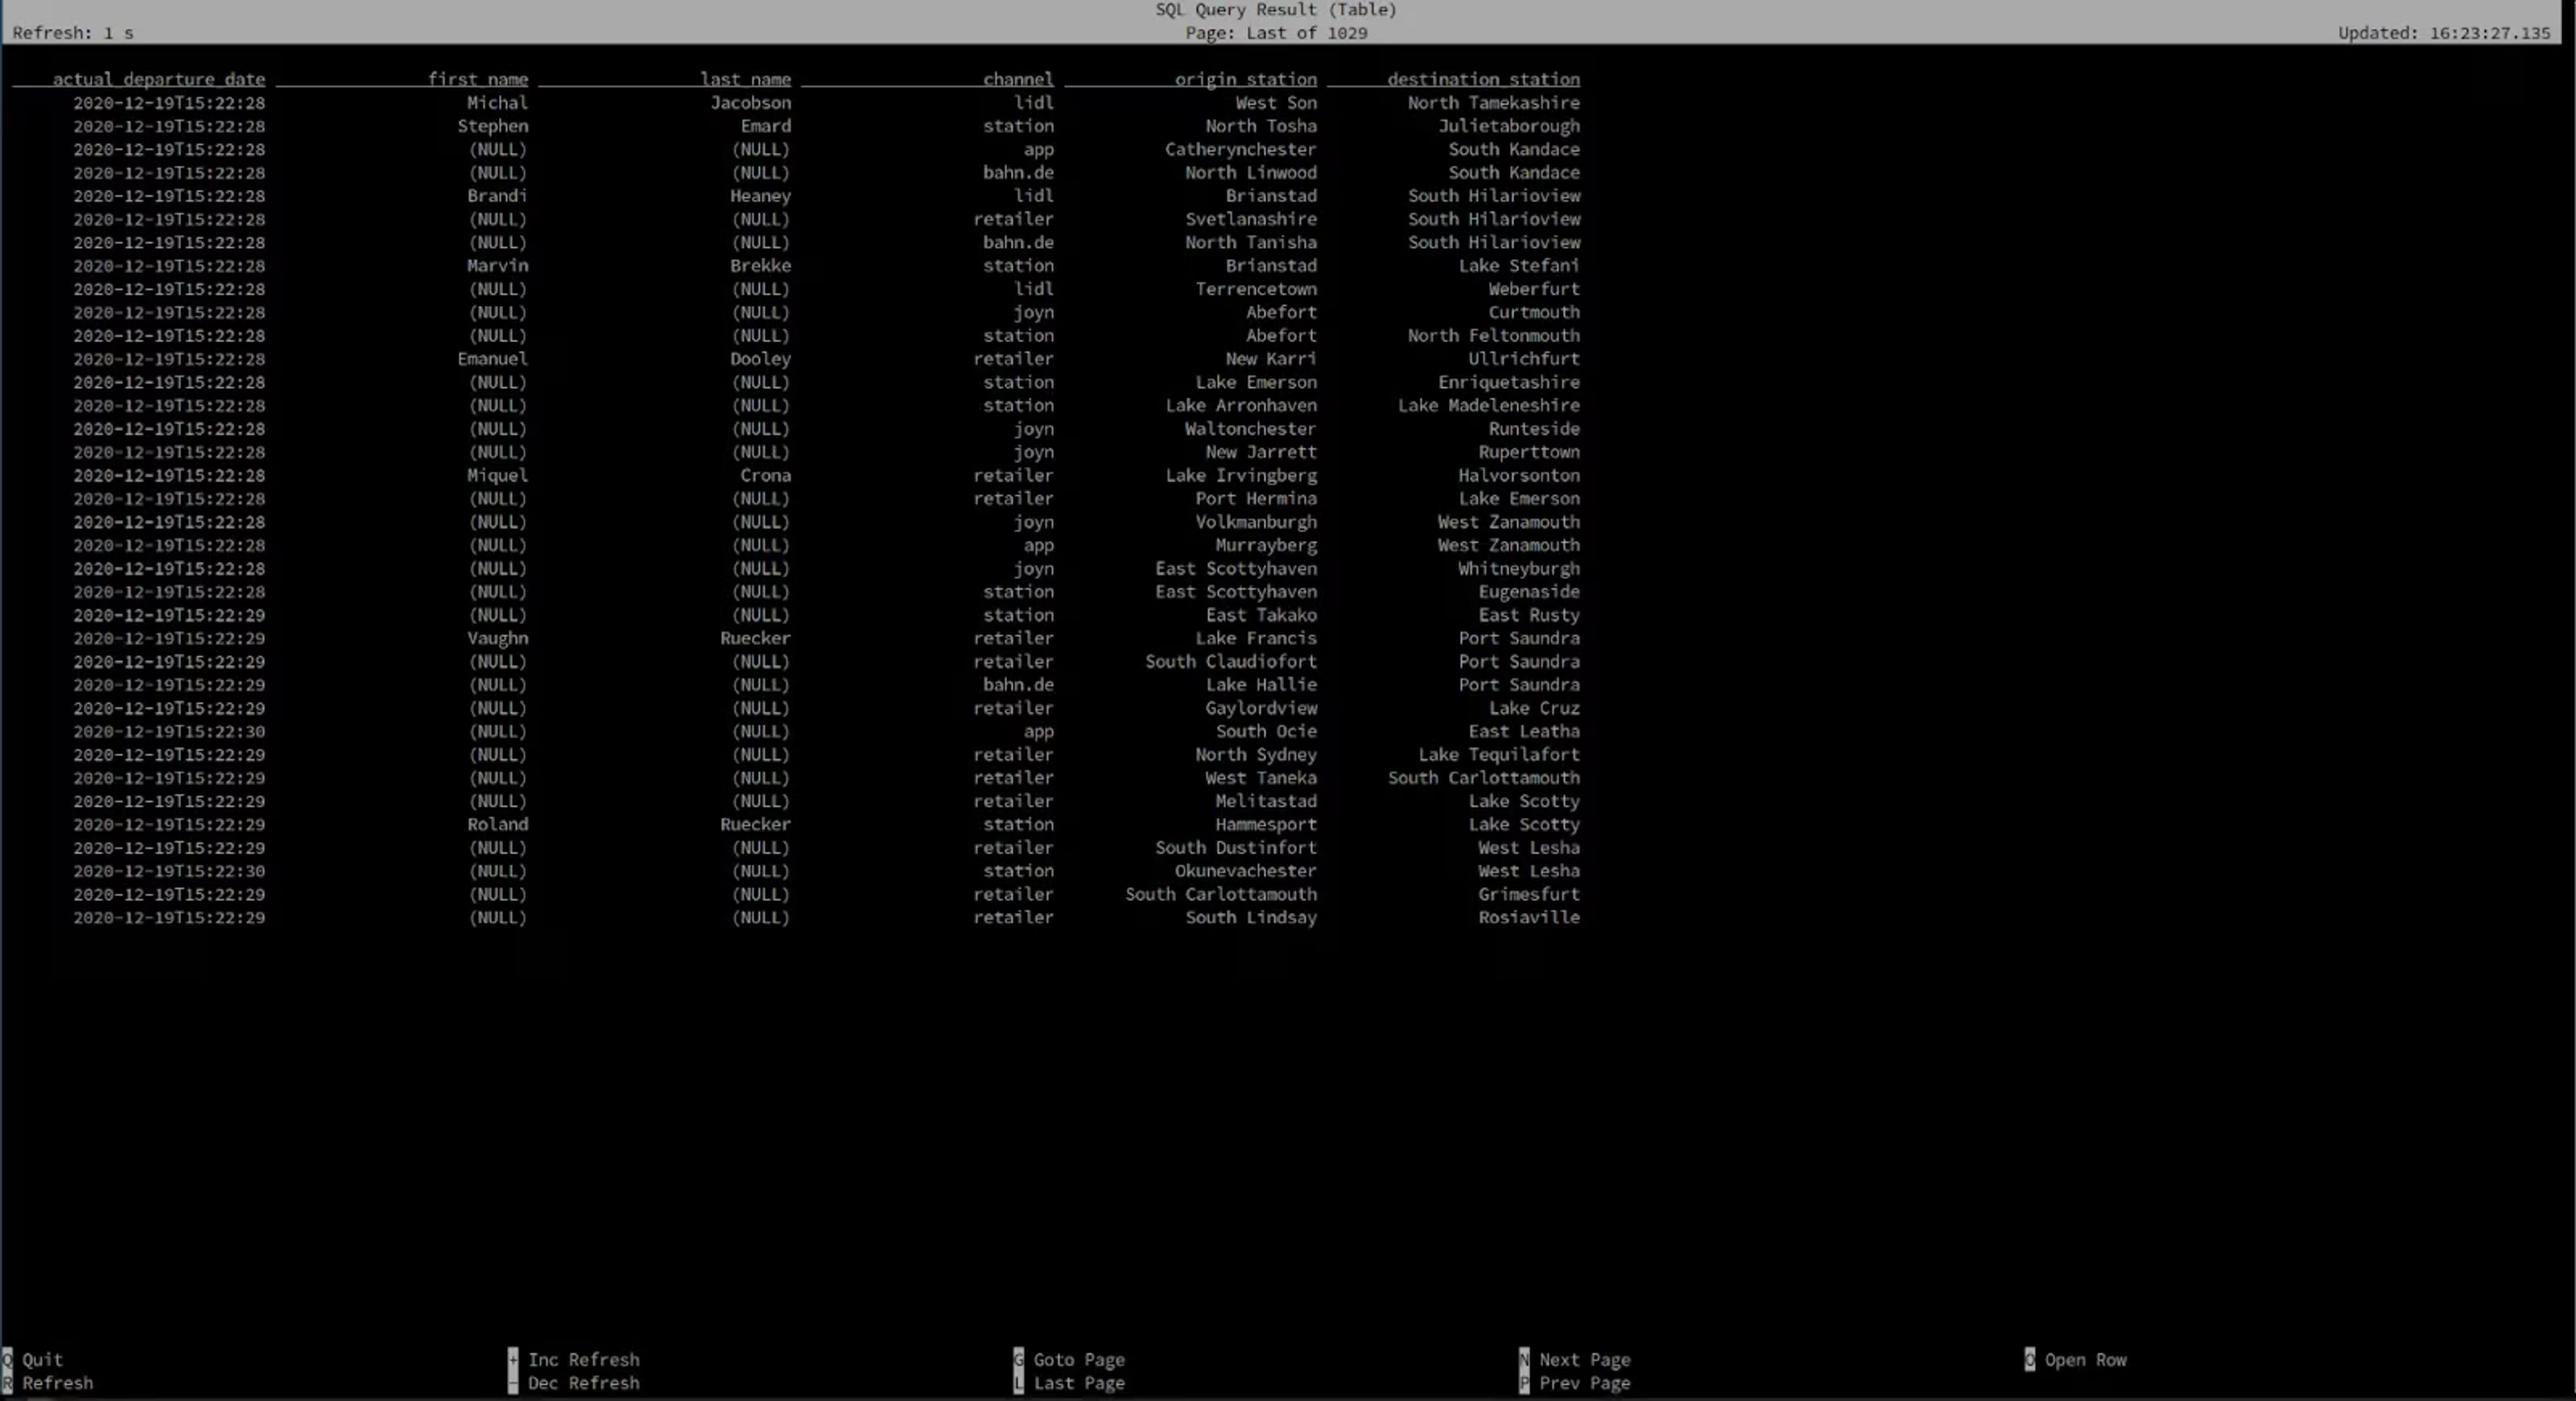Screen dimensions: 2576x1401
Task: Select first name 'Brandi'
Action: tap(497, 196)
